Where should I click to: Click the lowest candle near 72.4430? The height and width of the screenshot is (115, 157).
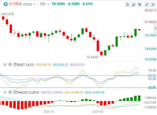(x=101, y=53)
